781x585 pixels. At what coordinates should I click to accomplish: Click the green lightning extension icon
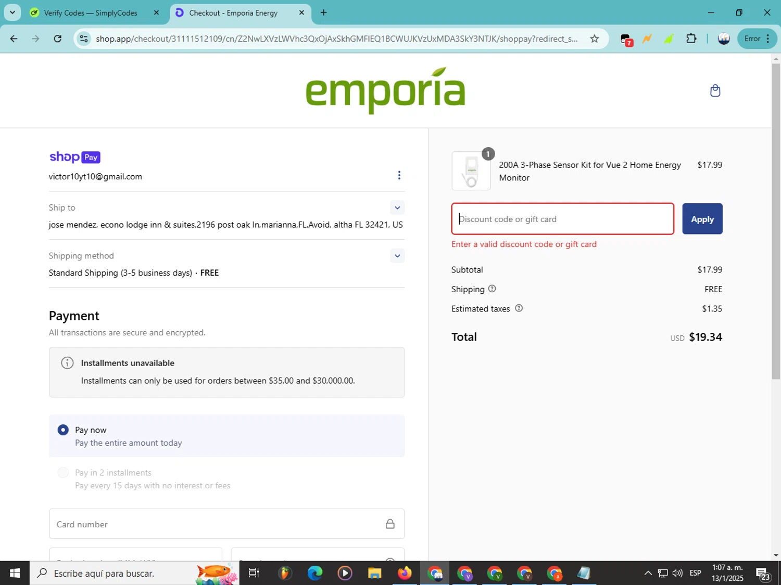[x=669, y=38]
